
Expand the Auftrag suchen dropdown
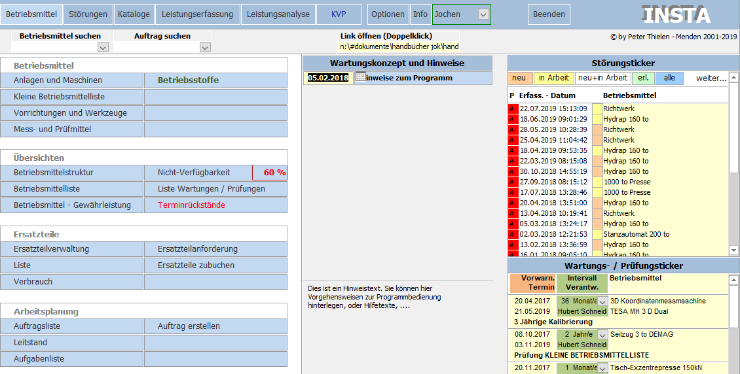(205, 47)
